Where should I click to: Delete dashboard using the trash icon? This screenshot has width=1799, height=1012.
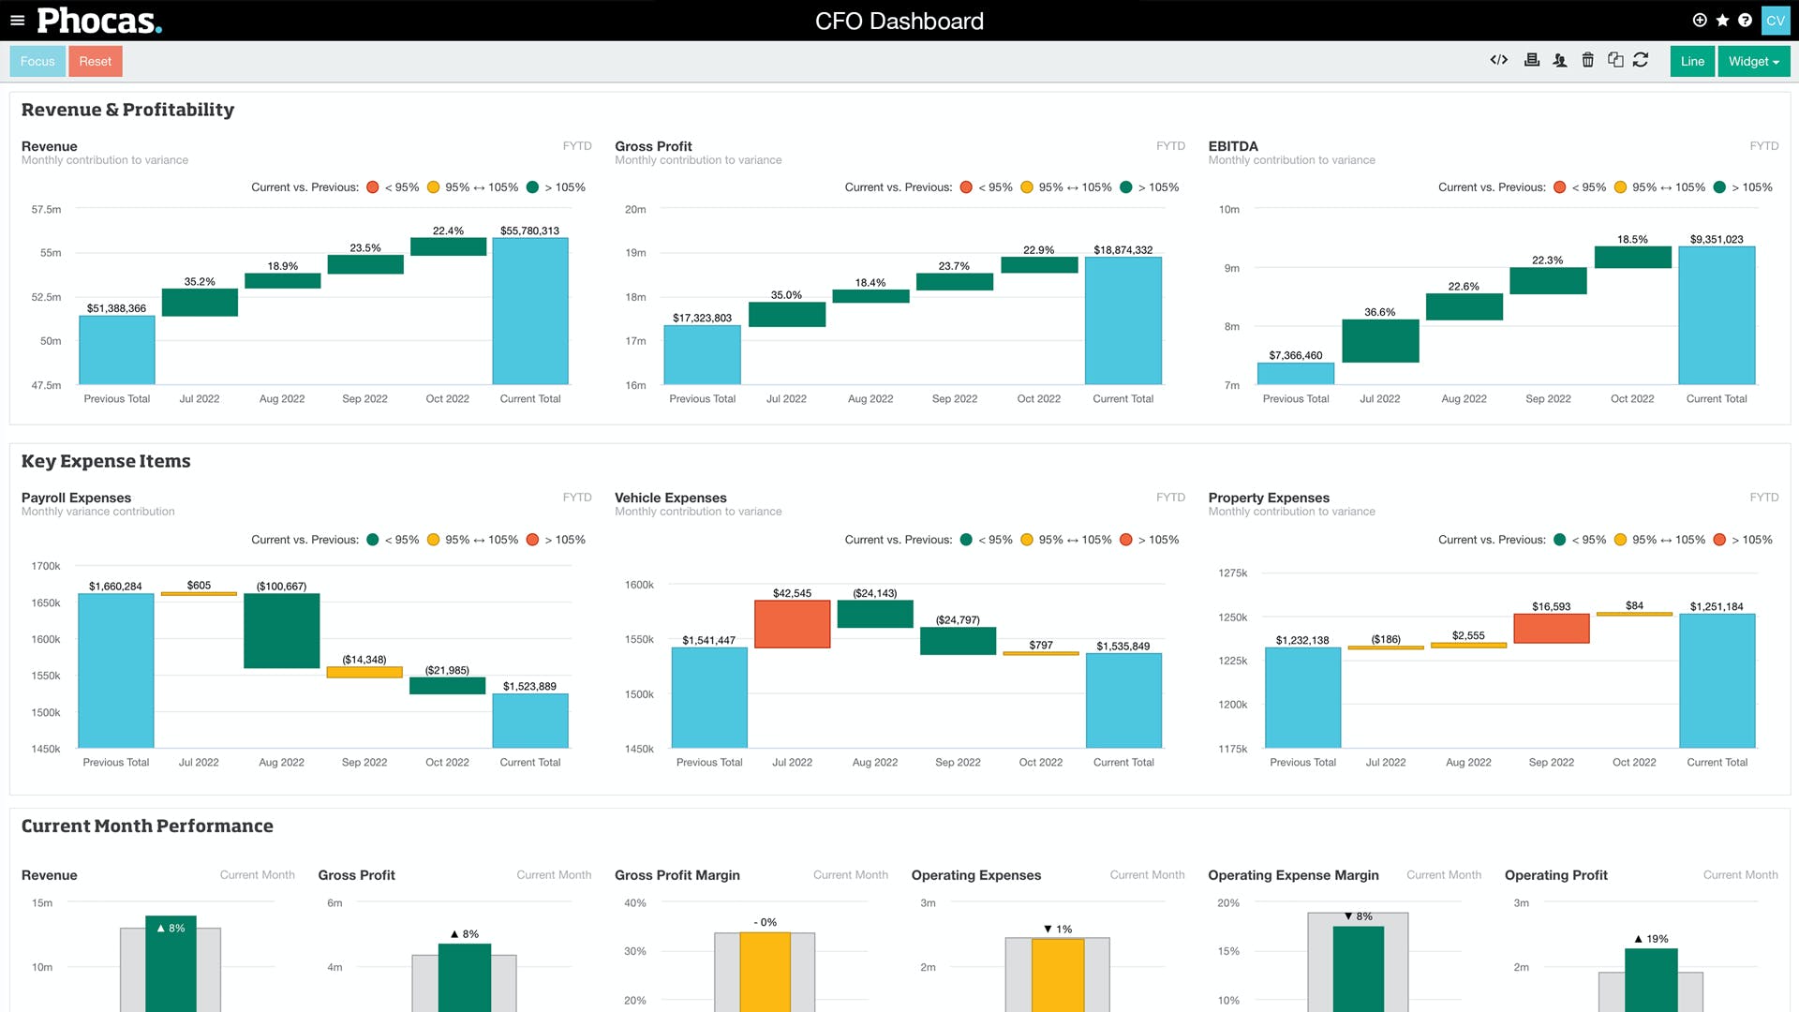[1587, 60]
